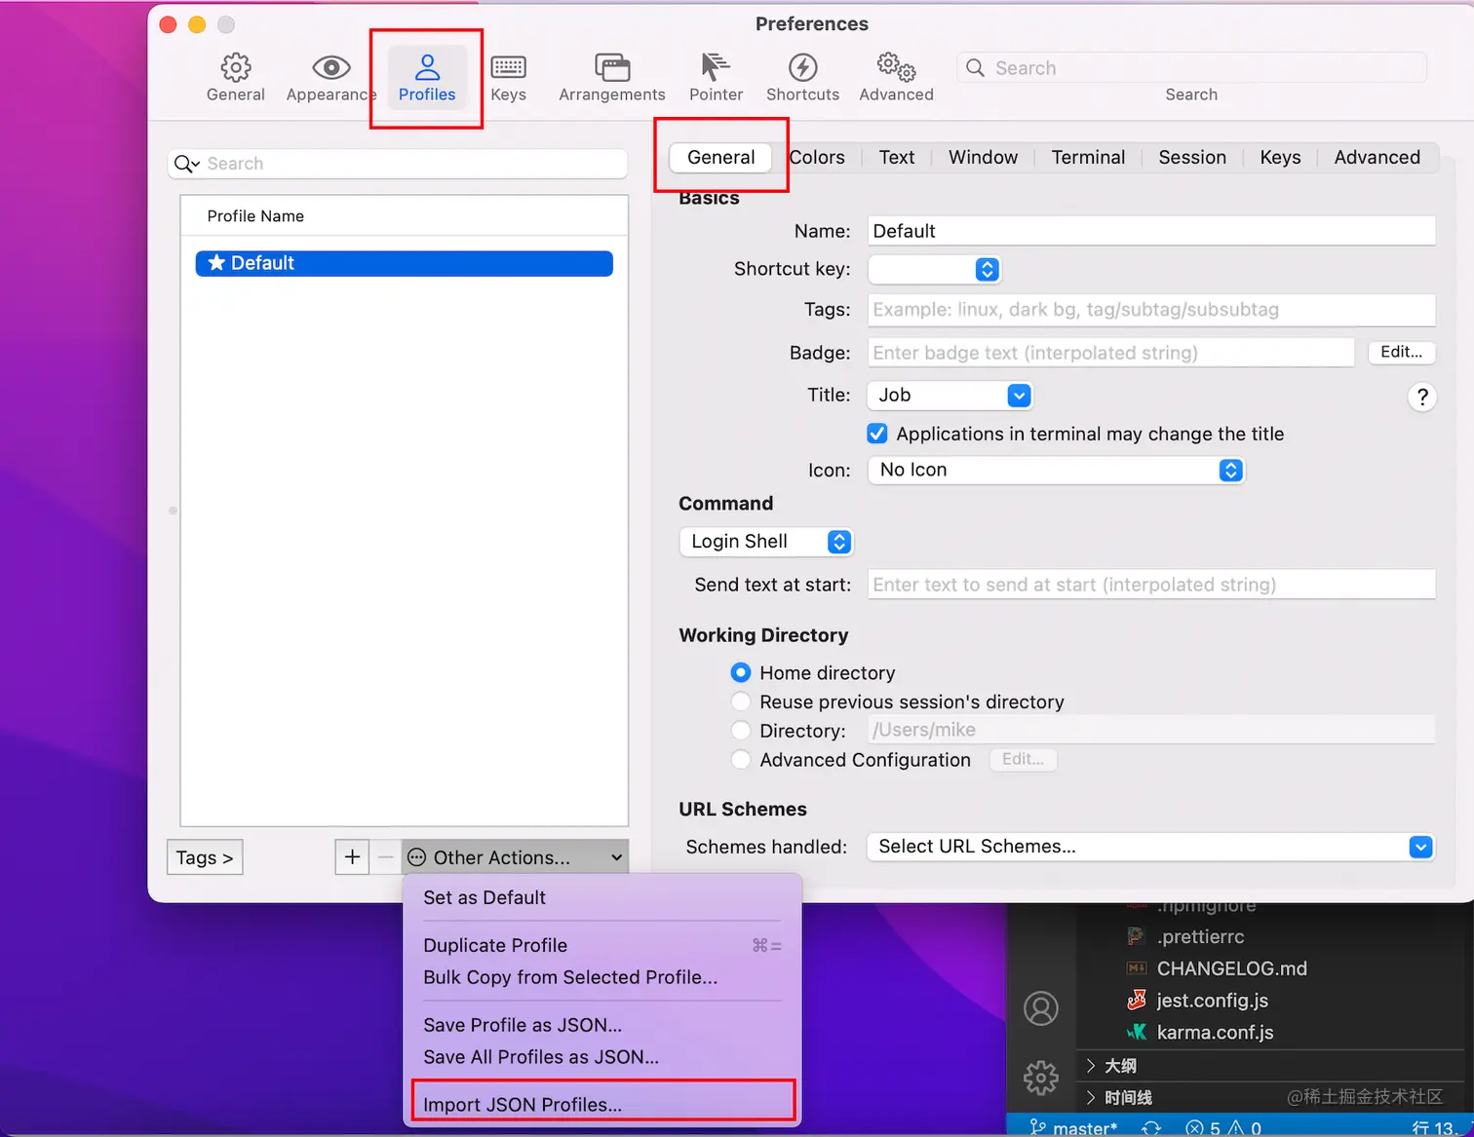Choose Import JSON Profiles from the menu

(x=602, y=1105)
